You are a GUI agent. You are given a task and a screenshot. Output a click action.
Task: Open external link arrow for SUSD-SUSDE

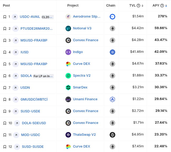pos(17,147)
